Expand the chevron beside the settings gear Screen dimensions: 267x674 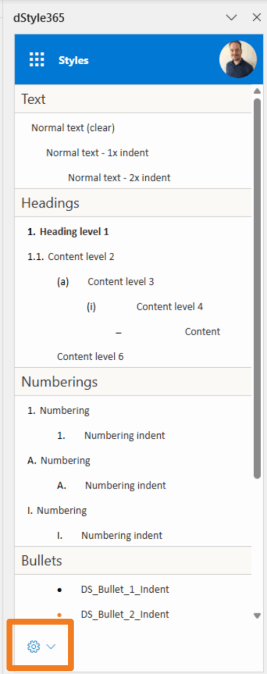point(51,647)
